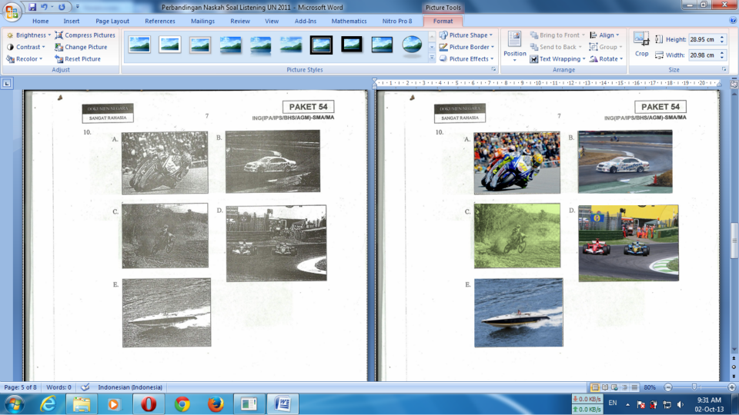The image size is (739, 415).
Task: Open the Position layout menu
Action: (514, 47)
